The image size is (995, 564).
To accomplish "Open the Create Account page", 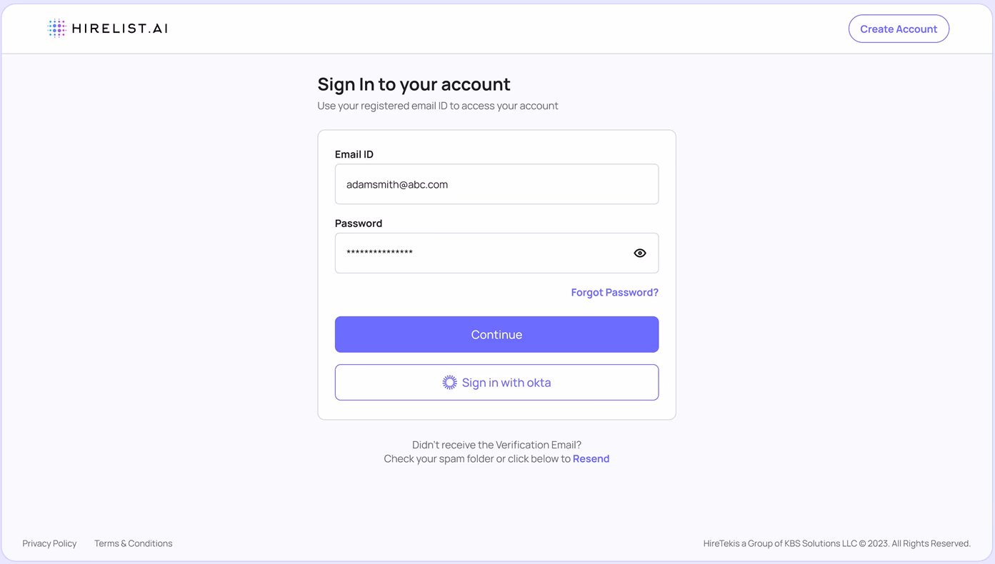I will (x=898, y=29).
